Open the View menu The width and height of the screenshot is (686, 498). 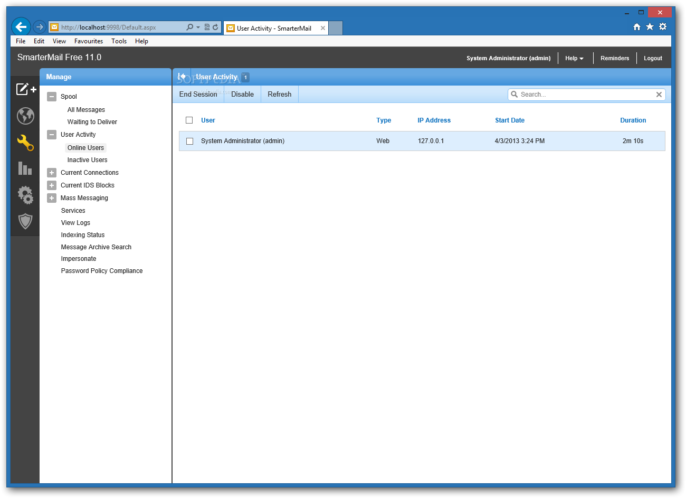[x=59, y=41]
